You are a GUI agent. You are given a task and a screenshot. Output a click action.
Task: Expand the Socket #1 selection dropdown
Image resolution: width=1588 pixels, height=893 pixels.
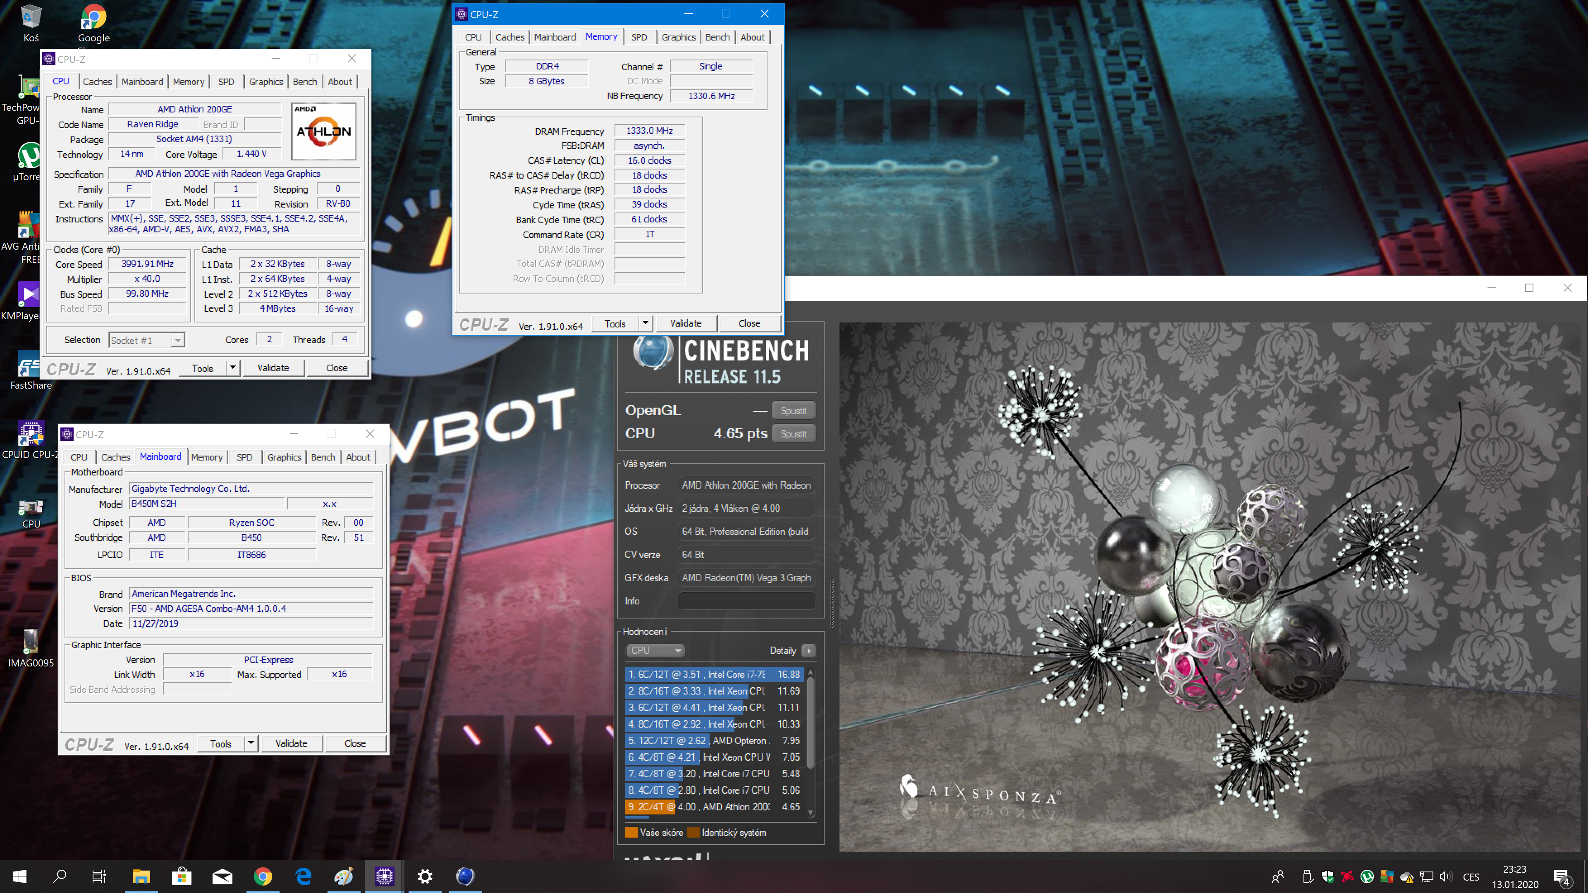177,340
